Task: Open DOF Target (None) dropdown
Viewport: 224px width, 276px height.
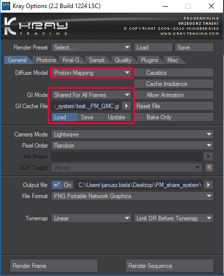Action: tap(126, 168)
